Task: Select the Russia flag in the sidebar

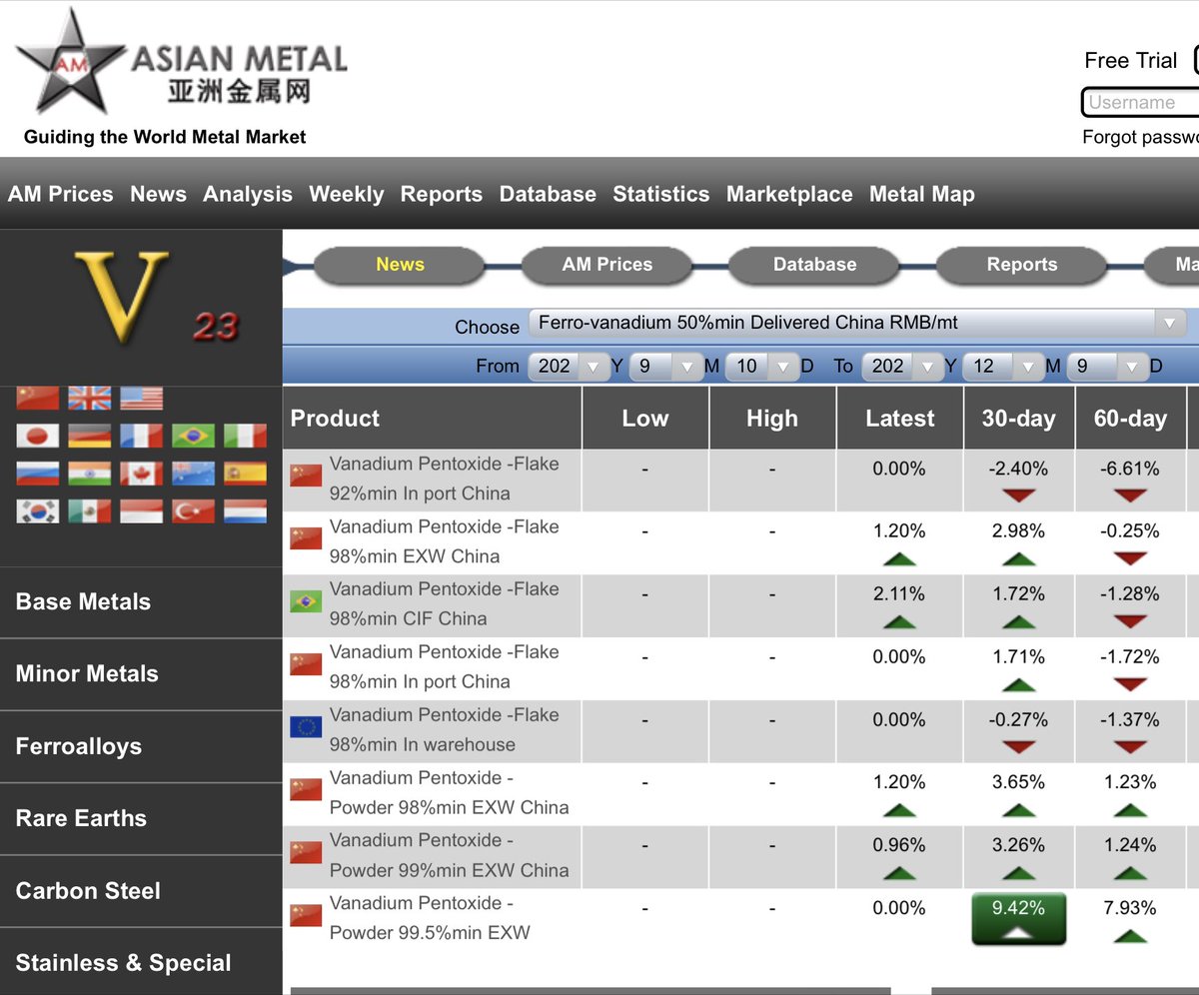Action: (38, 474)
